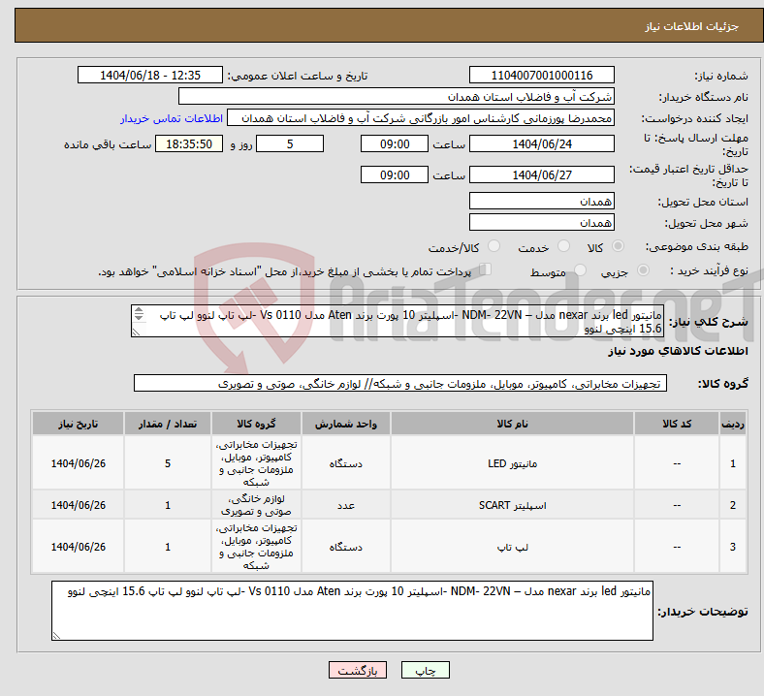Viewport: 764px width, 696px height.
Task: Click quantity 5 in the LED monitor row
Action: point(168,463)
